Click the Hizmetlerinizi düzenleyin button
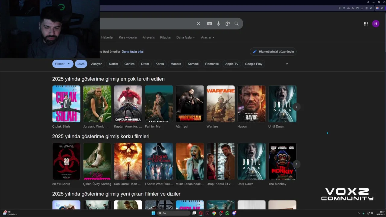This screenshot has width=386, height=217. click(273, 52)
